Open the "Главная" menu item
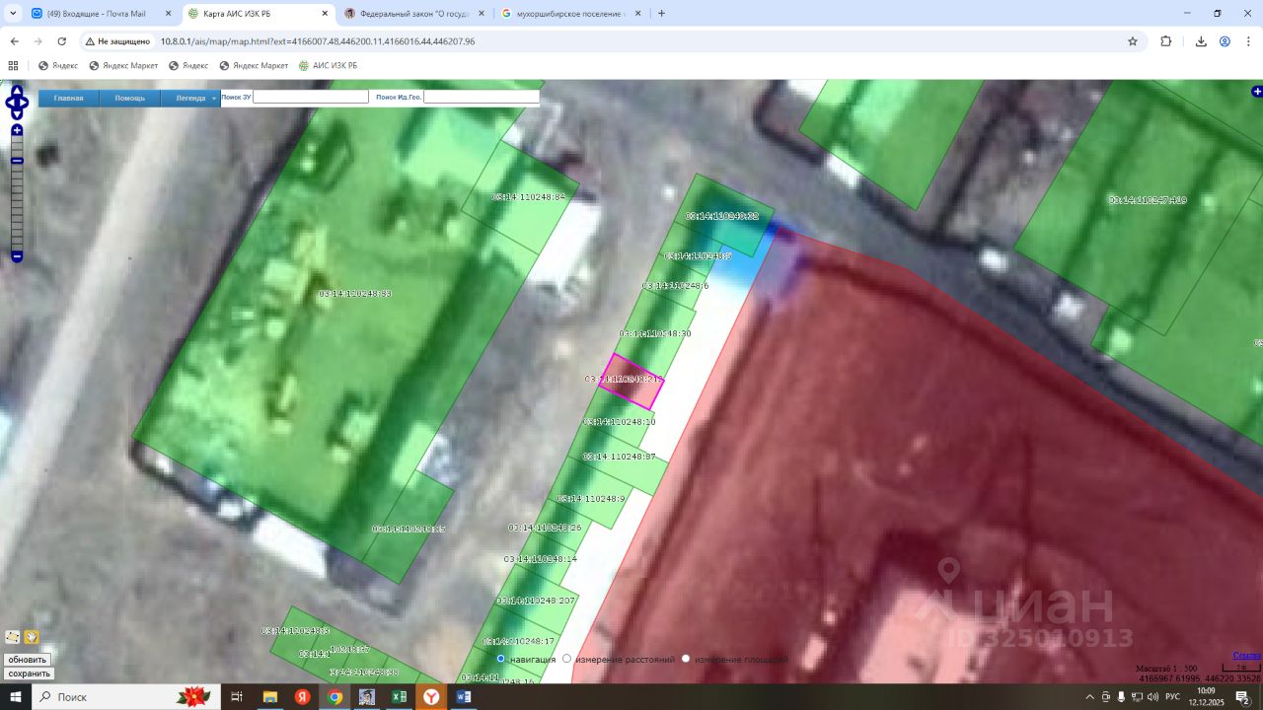The height and width of the screenshot is (710, 1263). point(68,98)
